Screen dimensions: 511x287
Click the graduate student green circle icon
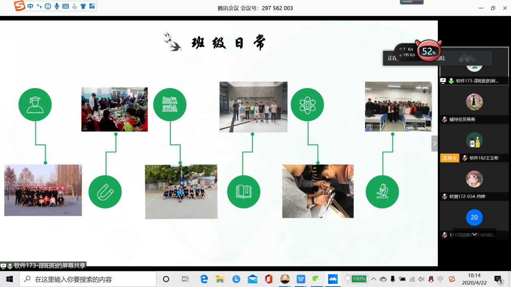(x=35, y=105)
